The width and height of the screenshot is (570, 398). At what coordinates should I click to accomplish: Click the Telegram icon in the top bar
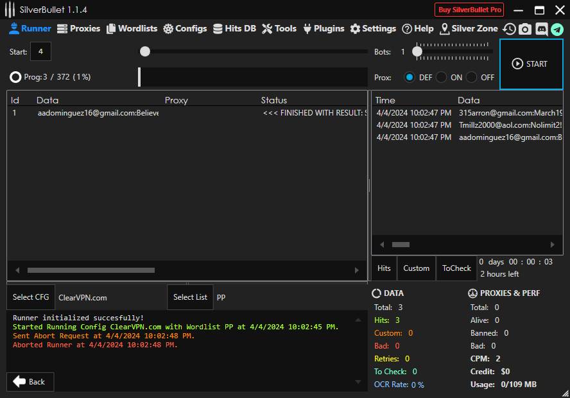coord(557,29)
